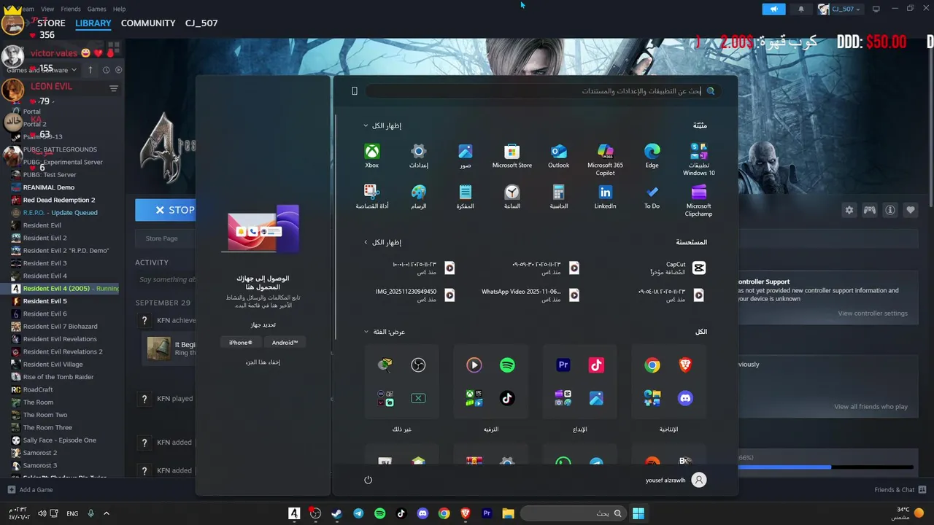Select Resident Evil Village in library
Image resolution: width=934 pixels, height=525 pixels.
[x=53, y=365]
